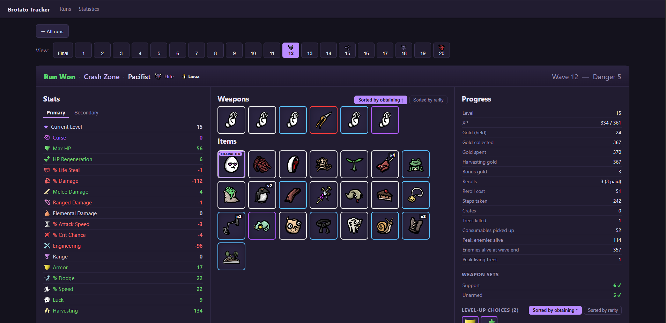Select the green-haired bag item

click(x=231, y=195)
